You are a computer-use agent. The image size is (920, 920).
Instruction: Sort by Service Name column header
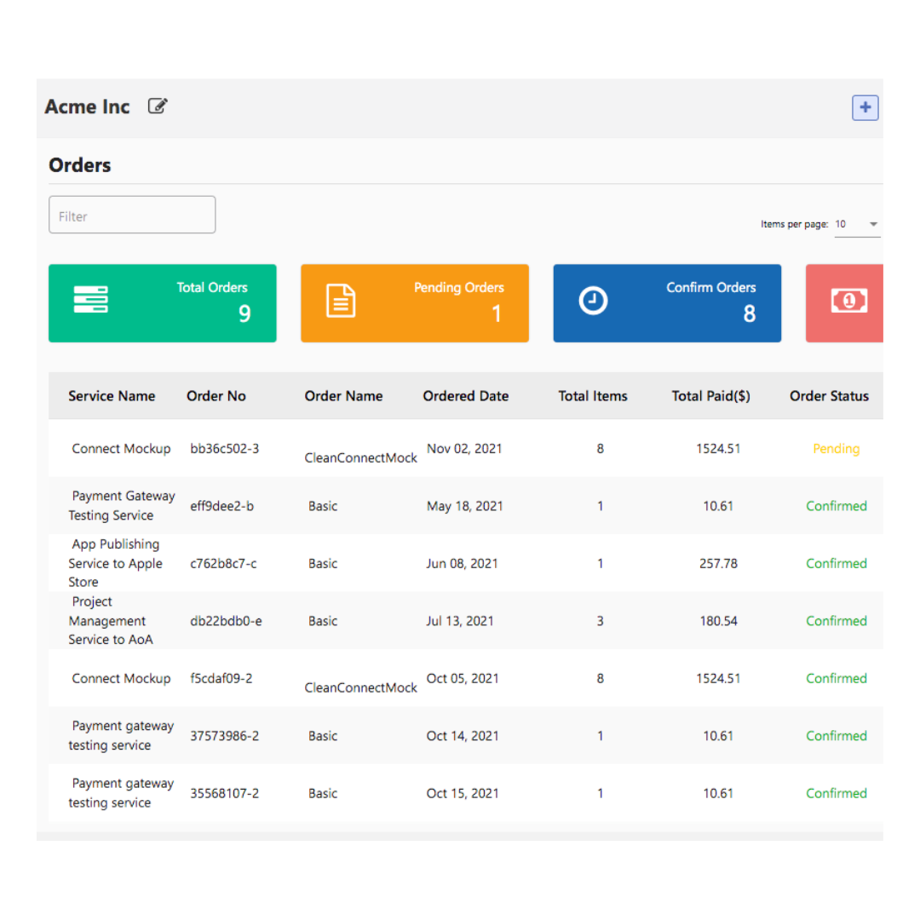click(x=112, y=396)
